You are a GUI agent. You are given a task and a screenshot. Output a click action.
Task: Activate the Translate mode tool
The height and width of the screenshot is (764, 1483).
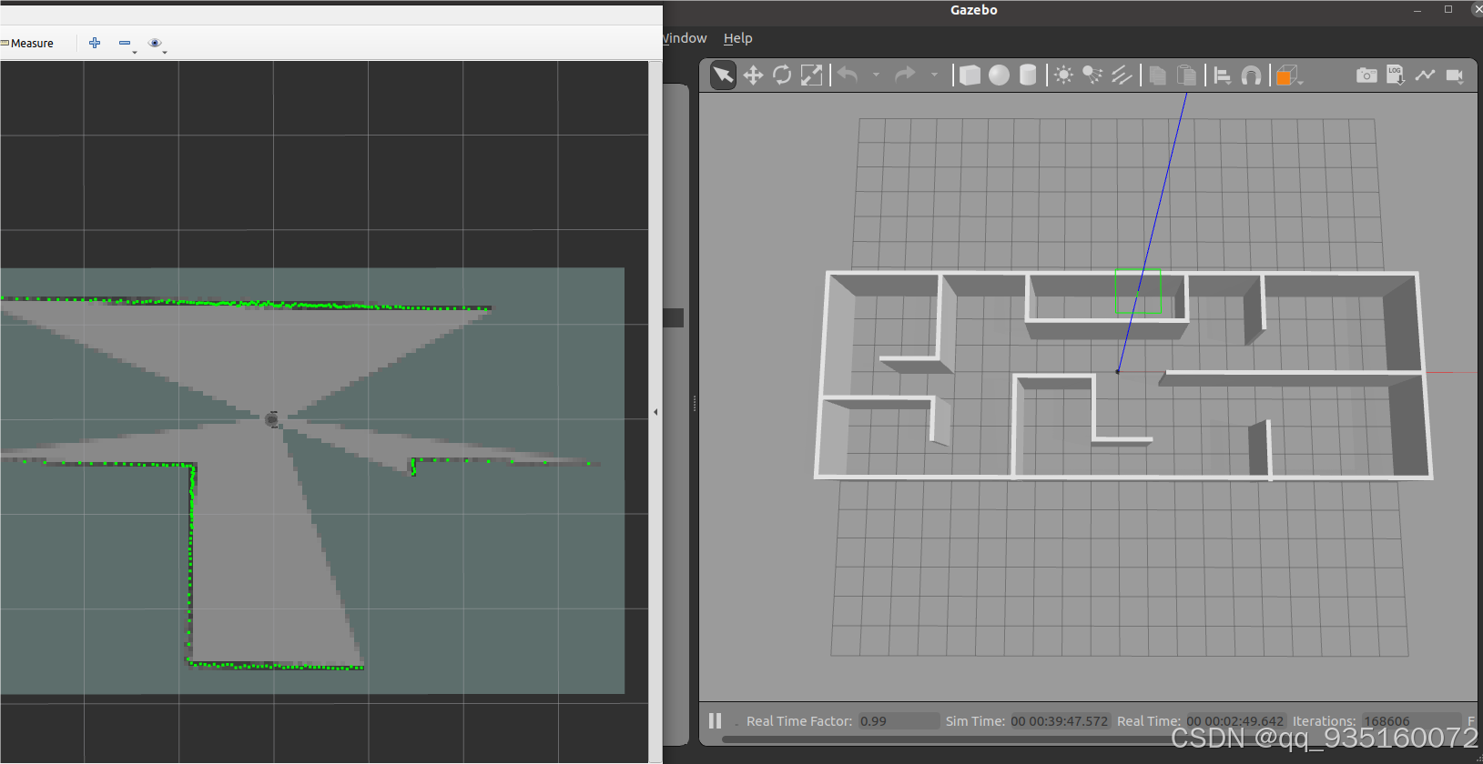(x=753, y=75)
